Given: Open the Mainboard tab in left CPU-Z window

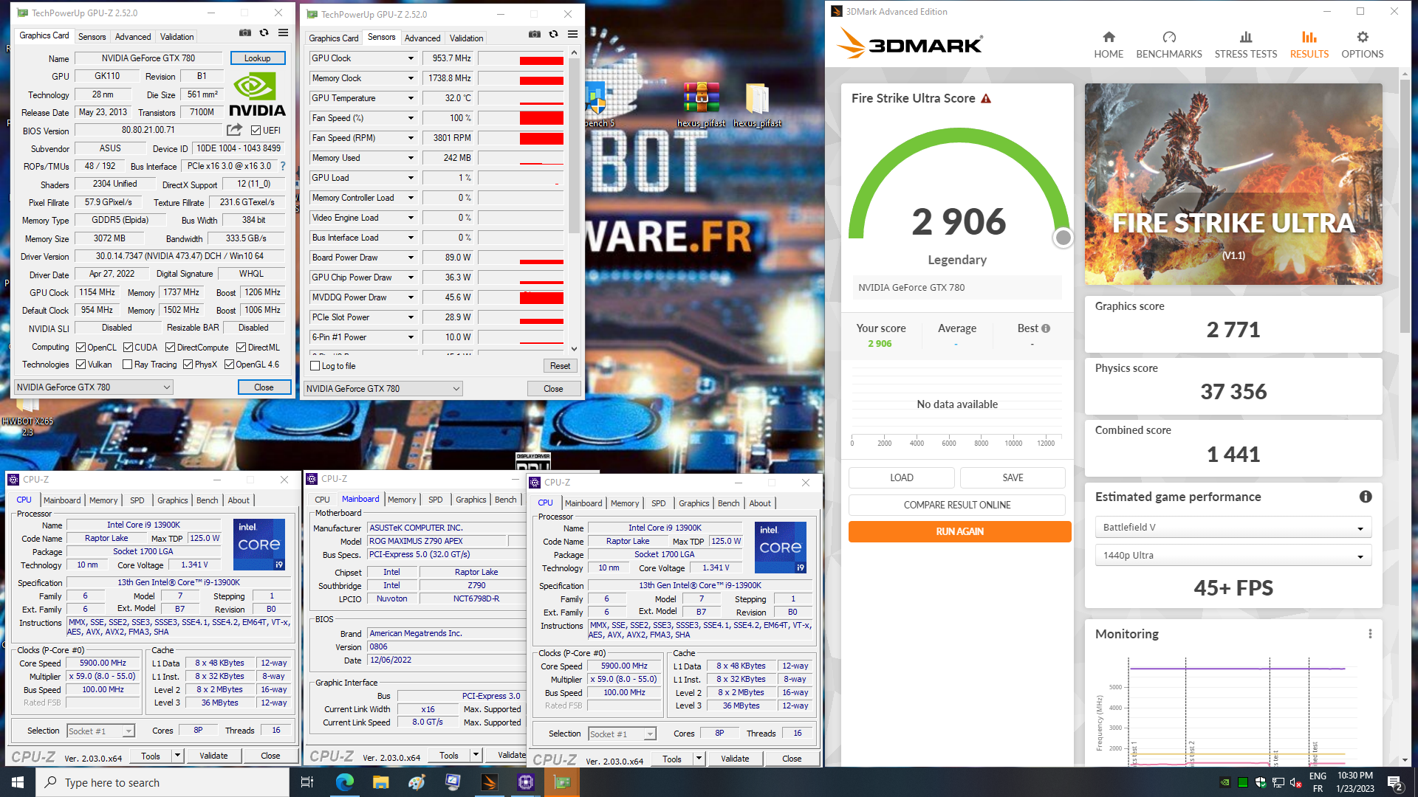Looking at the screenshot, I should tap(62, 500).
